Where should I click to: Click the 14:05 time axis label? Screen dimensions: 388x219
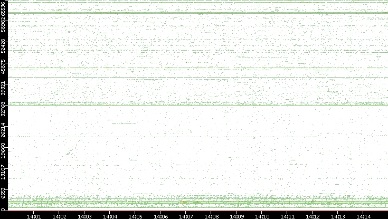point(135,216)
